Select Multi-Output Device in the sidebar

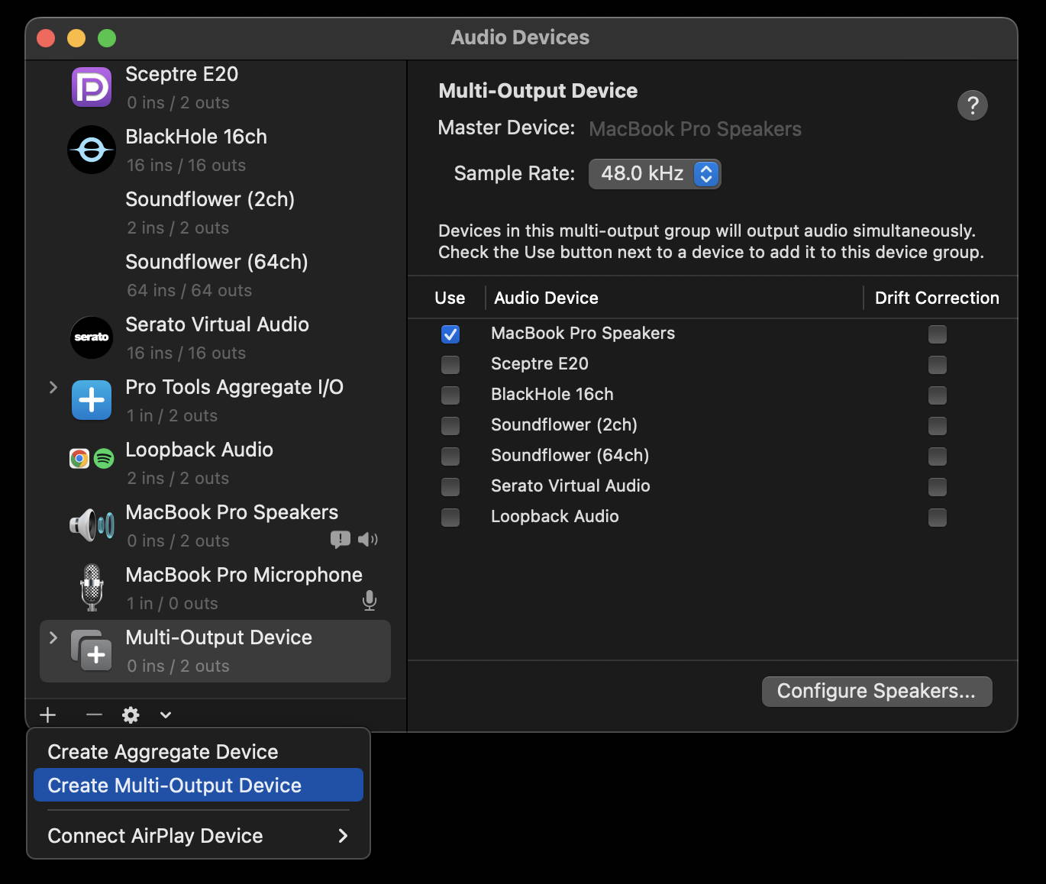[x=215, y=650]
